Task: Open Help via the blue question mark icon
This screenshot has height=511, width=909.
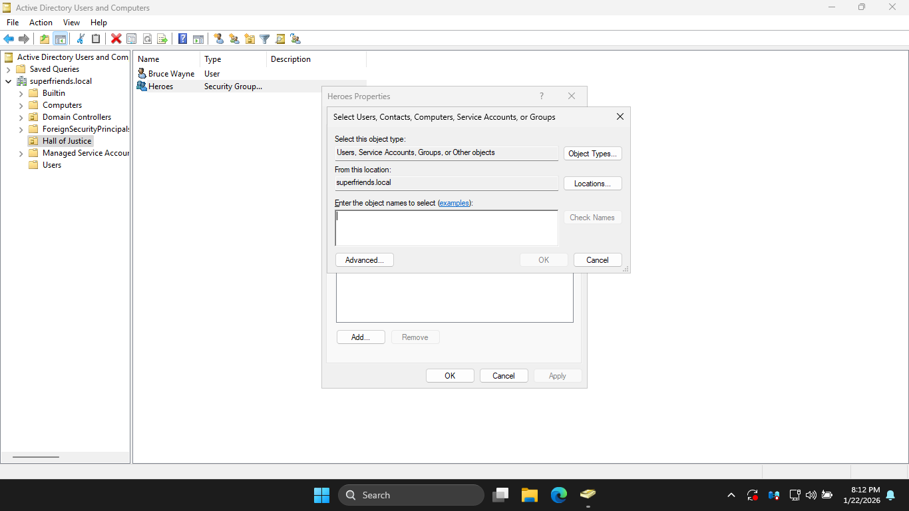Action: (182, 39)
